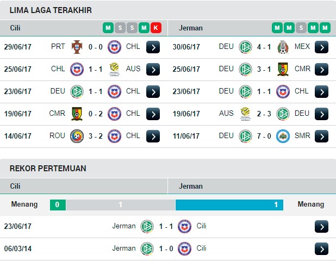Expand the AUS 2-3 DEU match row

pyautogui.click(x=321, y=114)
